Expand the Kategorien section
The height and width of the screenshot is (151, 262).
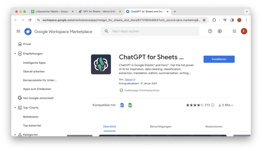15,135
